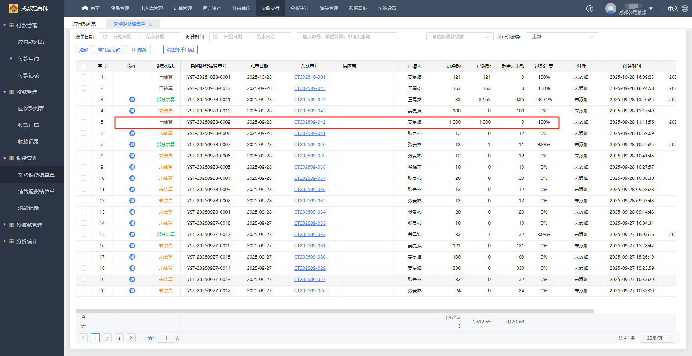Click refund action icon for row 20

tap(132, 291)
